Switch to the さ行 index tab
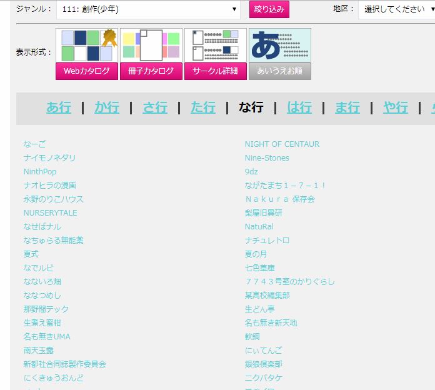Screen dimensions: 435x390 coord(155,107)
